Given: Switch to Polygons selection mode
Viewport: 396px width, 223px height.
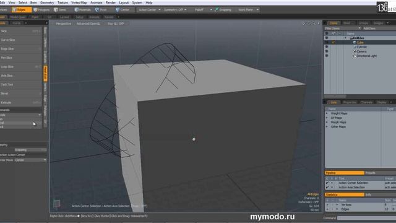Looking at the screenshot, I should click(41, 10).
